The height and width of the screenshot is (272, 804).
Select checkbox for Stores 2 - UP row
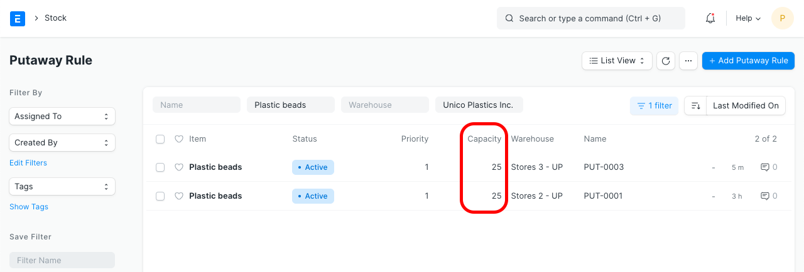pos(160,196)
